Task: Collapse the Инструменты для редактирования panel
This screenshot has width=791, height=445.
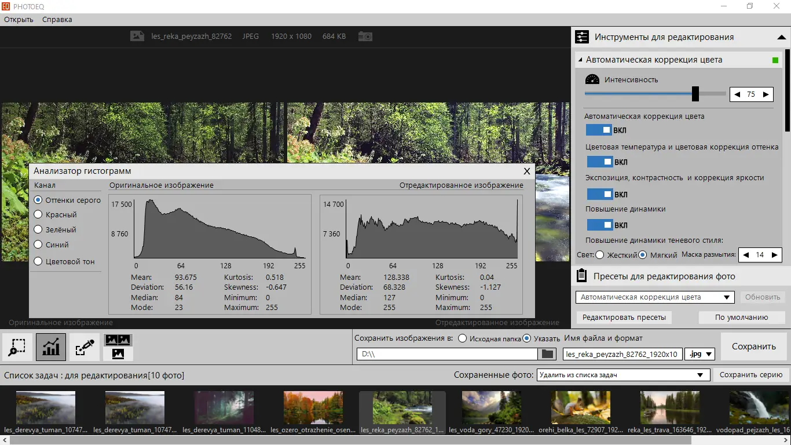Action: pyautogui.click(x=782, y=37)
